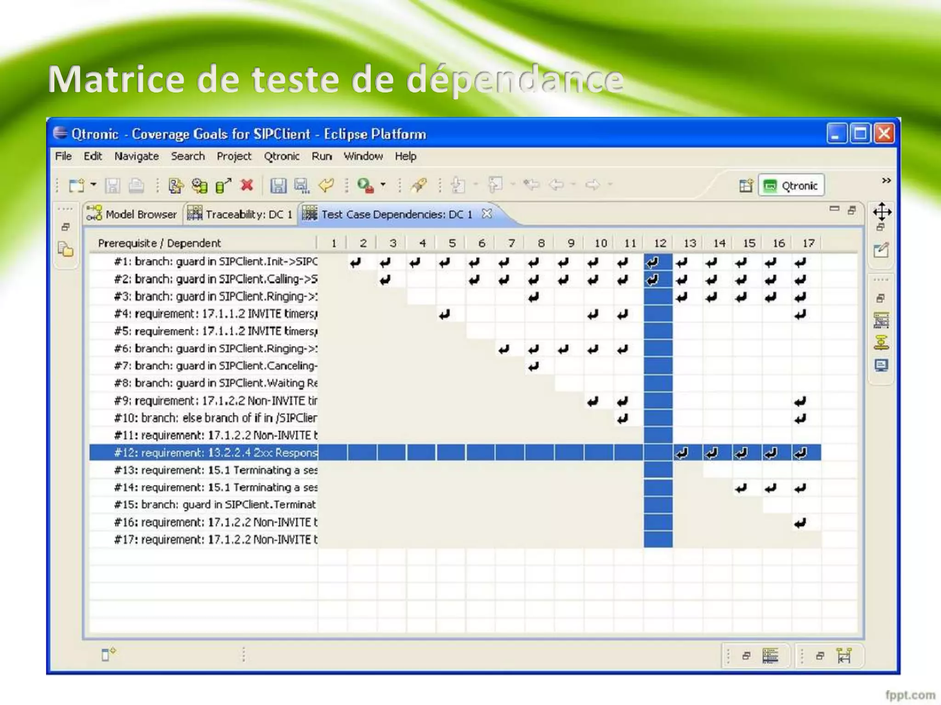Click the Qtronic perspective button
Viewport: 941px width, 705px height.
coord(791,185)
